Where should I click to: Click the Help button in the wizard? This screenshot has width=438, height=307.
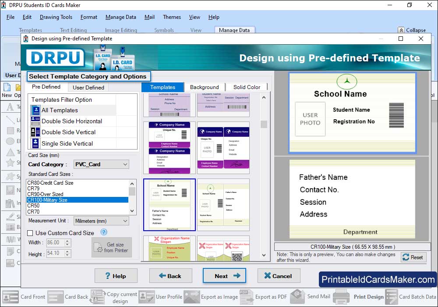[x=116, y=276]
